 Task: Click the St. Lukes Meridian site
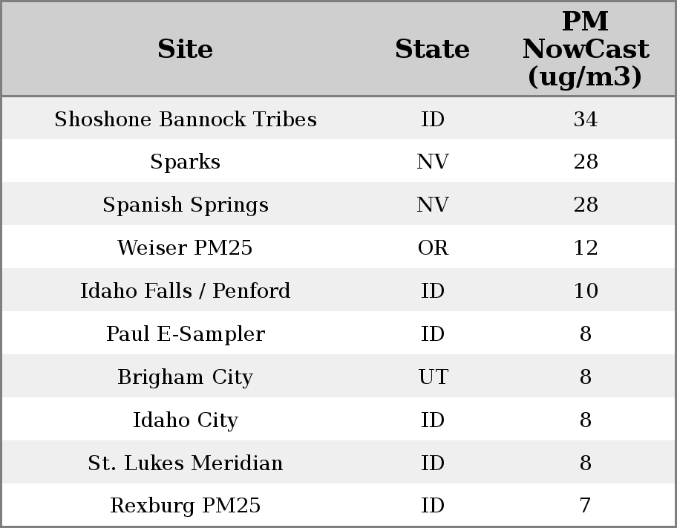click(185, 463)
